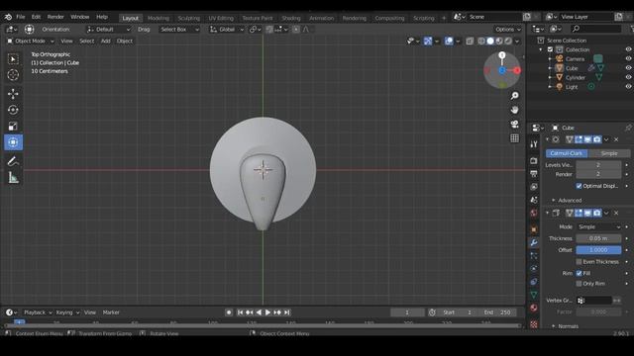634x356 pixels.
Task: Open the Render menu
Action: (55, 17)
